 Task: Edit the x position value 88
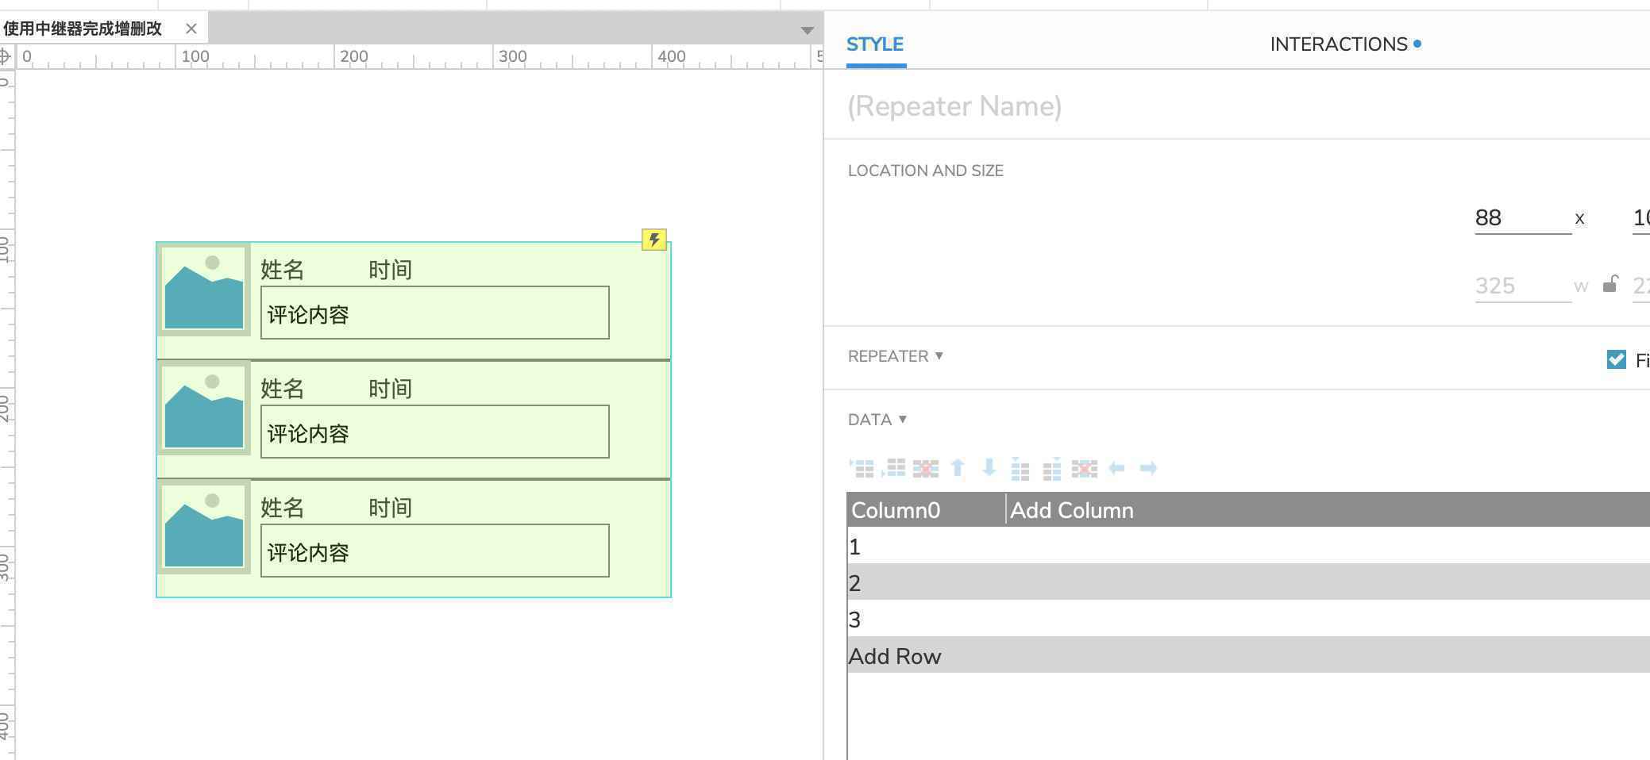[1522, 218]
